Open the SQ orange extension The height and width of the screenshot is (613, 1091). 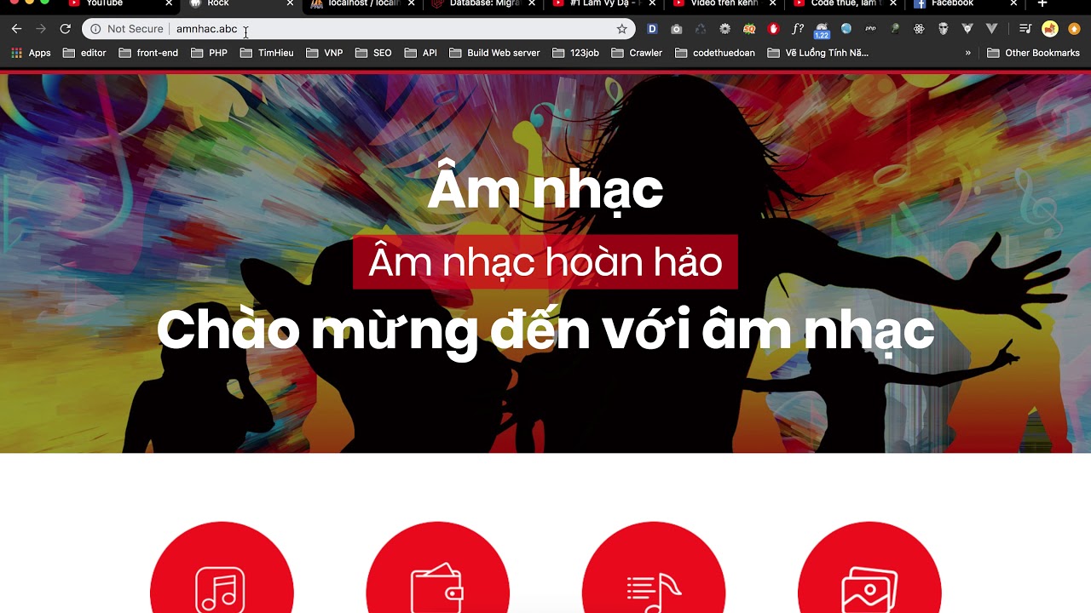(749, 29)
